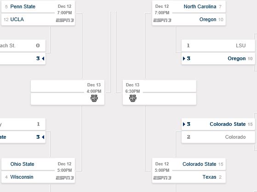
Task: Click winner arrow beside Colorado State score 3
Action: [x=184, y=124]
